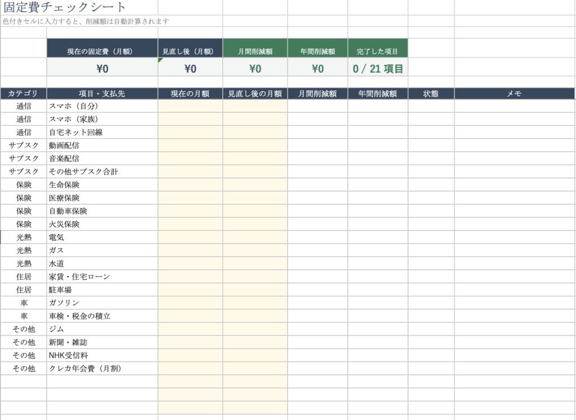Screen dimensions: 576x420
Task: Select the 自宅ネット回線 item cell
Action: [x=102, y=132]
